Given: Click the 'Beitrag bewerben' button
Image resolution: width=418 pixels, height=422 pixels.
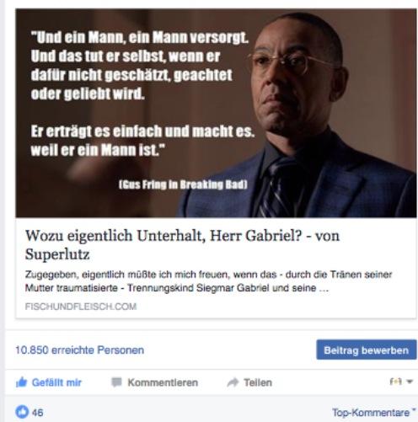Looking at the screenshot, I should [367, 350].
